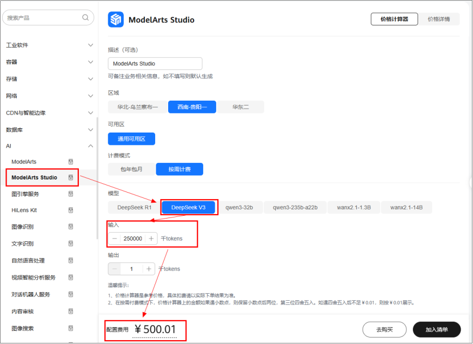Click calculator icon beside 图像搜索
The height and width of the screenshot is (344, 473).
coord(71,328)
